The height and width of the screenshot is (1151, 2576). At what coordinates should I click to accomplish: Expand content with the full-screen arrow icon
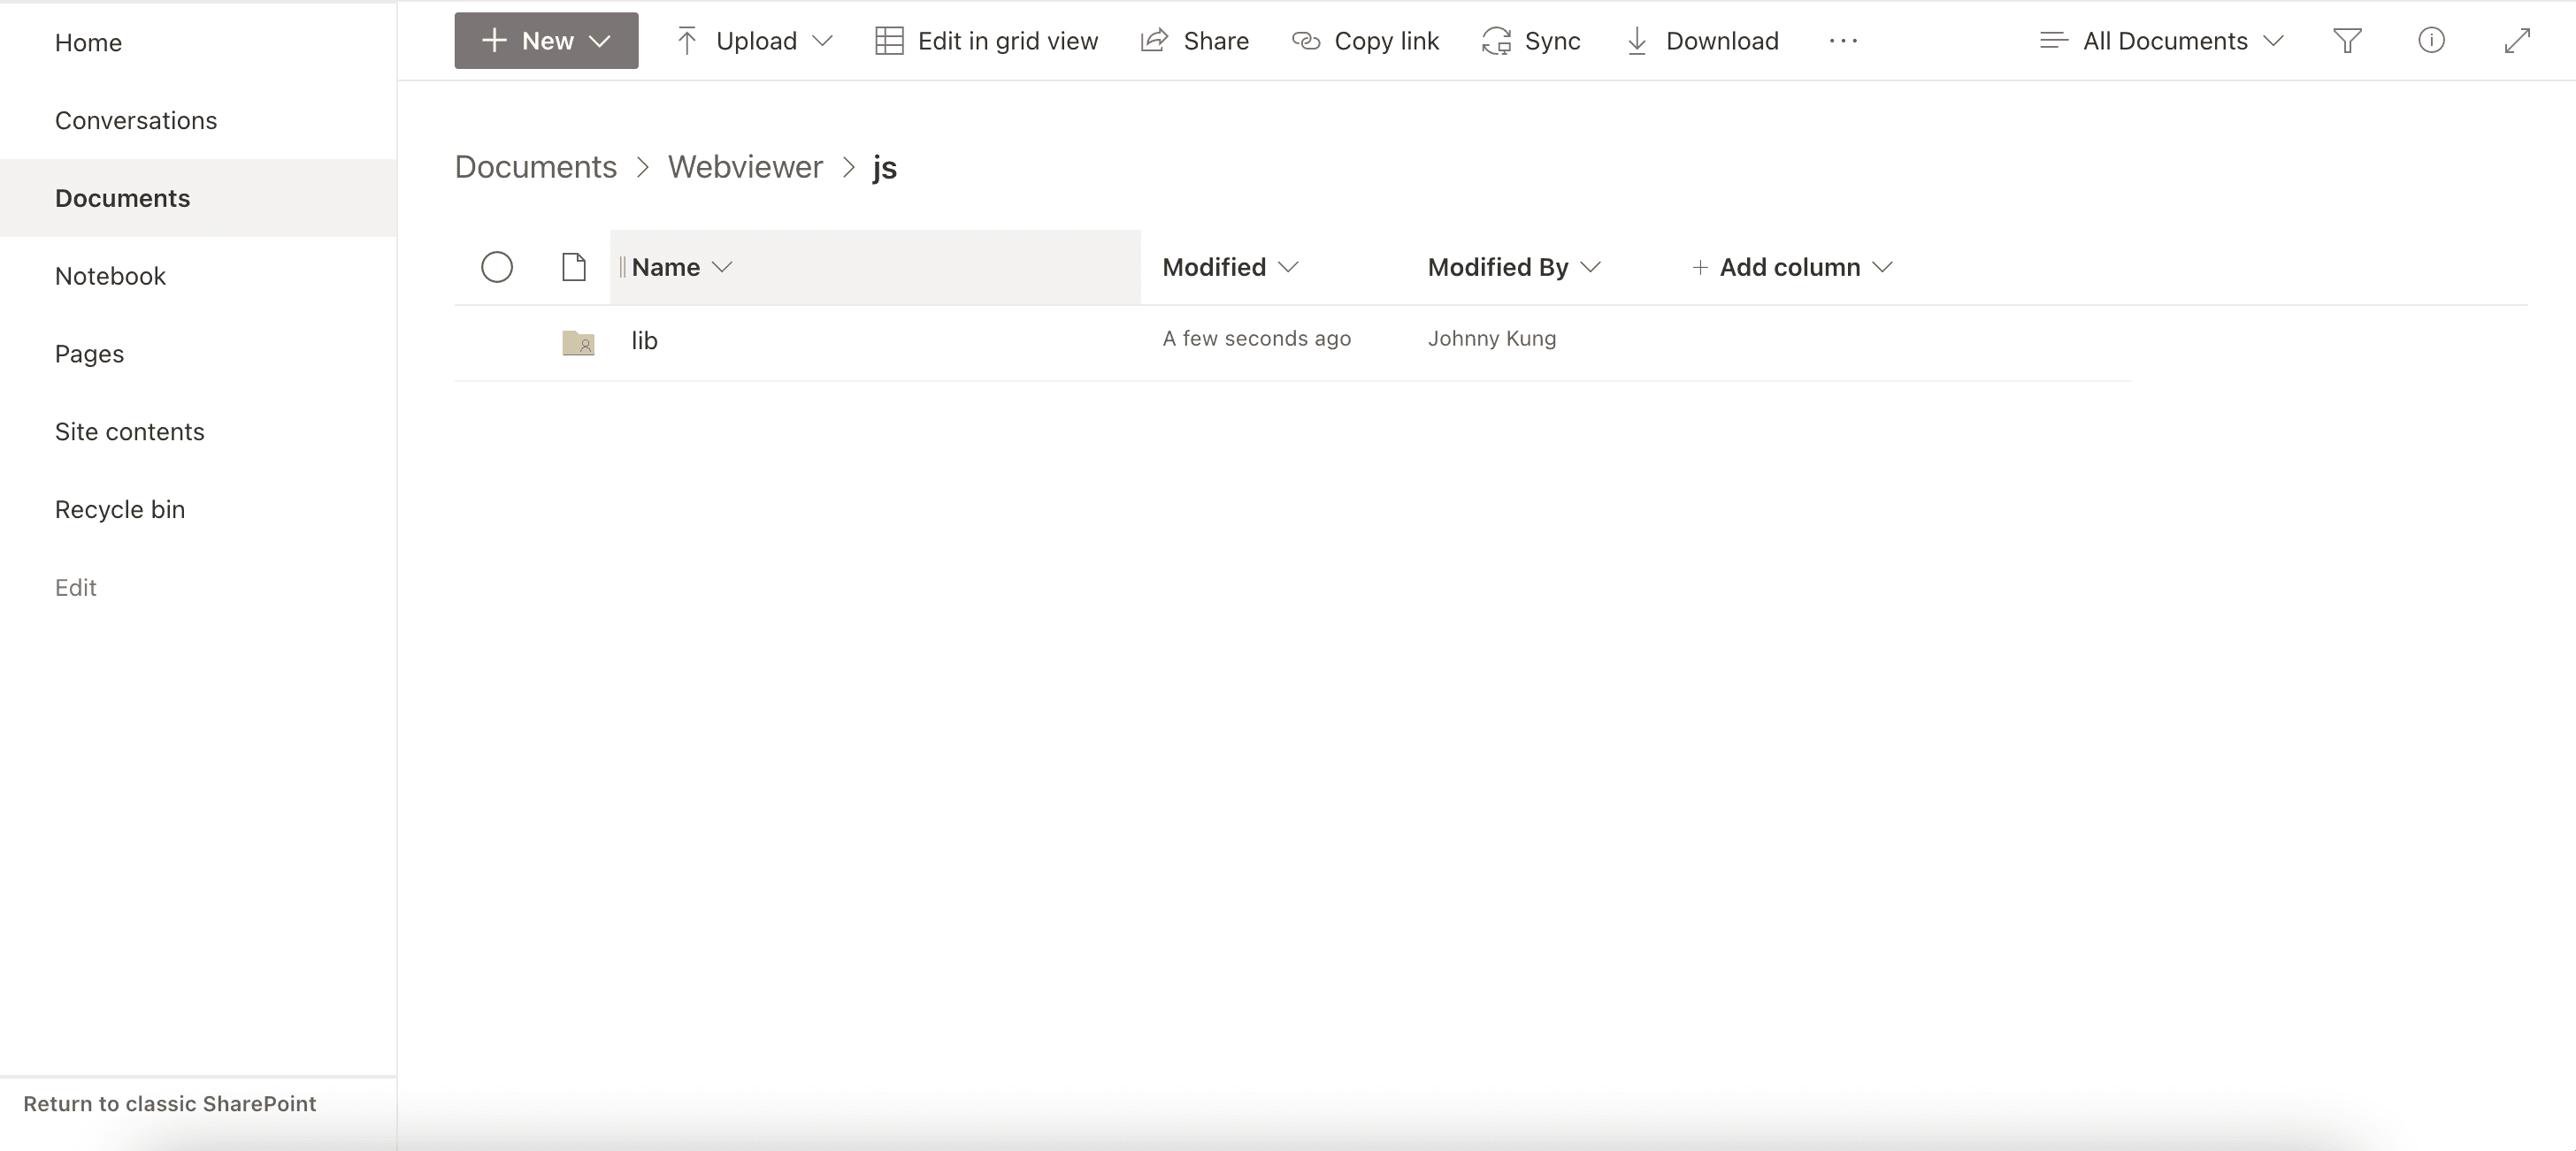(2516, 41)
